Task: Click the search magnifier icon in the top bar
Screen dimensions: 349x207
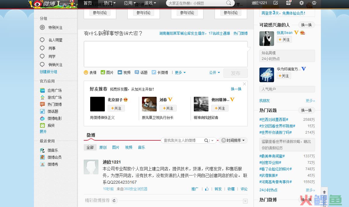Action: point(228,3)
